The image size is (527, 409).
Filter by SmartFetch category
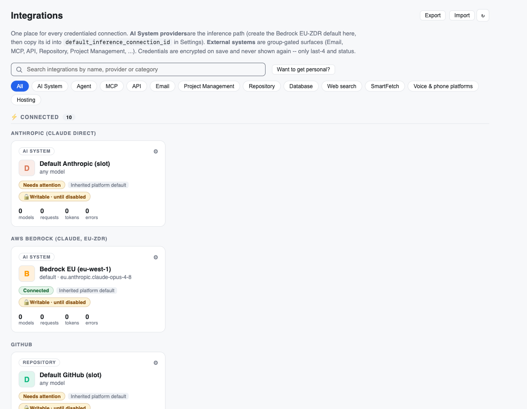coord(385,86)
